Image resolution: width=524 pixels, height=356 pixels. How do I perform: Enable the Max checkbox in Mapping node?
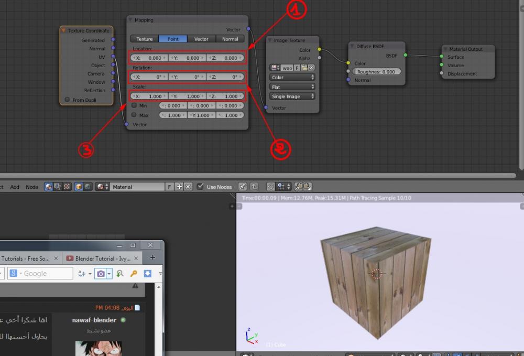coord(134,115)
